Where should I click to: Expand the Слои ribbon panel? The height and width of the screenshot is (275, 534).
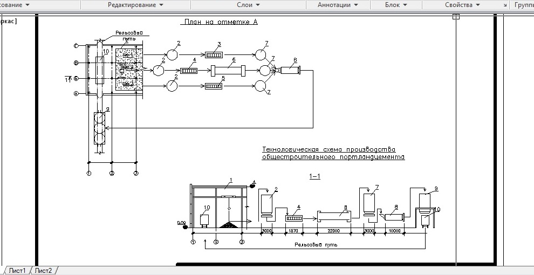tap(248, 5)
